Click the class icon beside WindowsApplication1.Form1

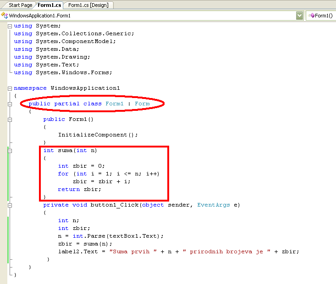pos(5,16)
